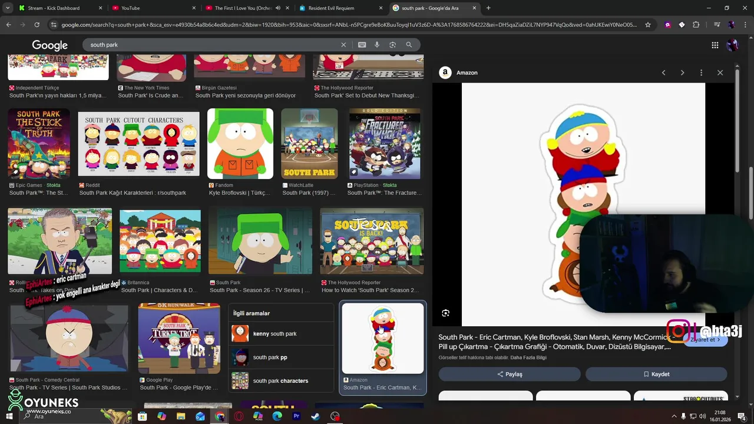The width and height of the screenshot is (754, 424).
Task: Open the Chrome extensions puzzle icon
Action: click(696, 25)
